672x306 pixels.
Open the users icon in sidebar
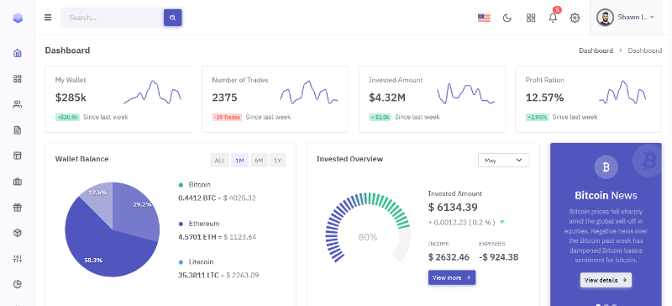pos(18,104)
